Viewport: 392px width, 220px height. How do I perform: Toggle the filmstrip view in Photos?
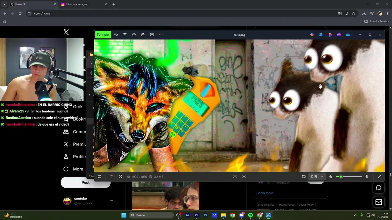coord(100,177)
